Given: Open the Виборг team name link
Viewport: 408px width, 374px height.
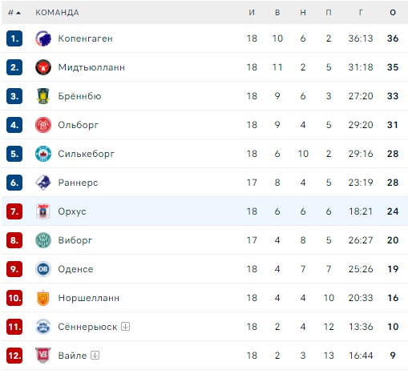Looking at the screenshot, I should point(75,240).
